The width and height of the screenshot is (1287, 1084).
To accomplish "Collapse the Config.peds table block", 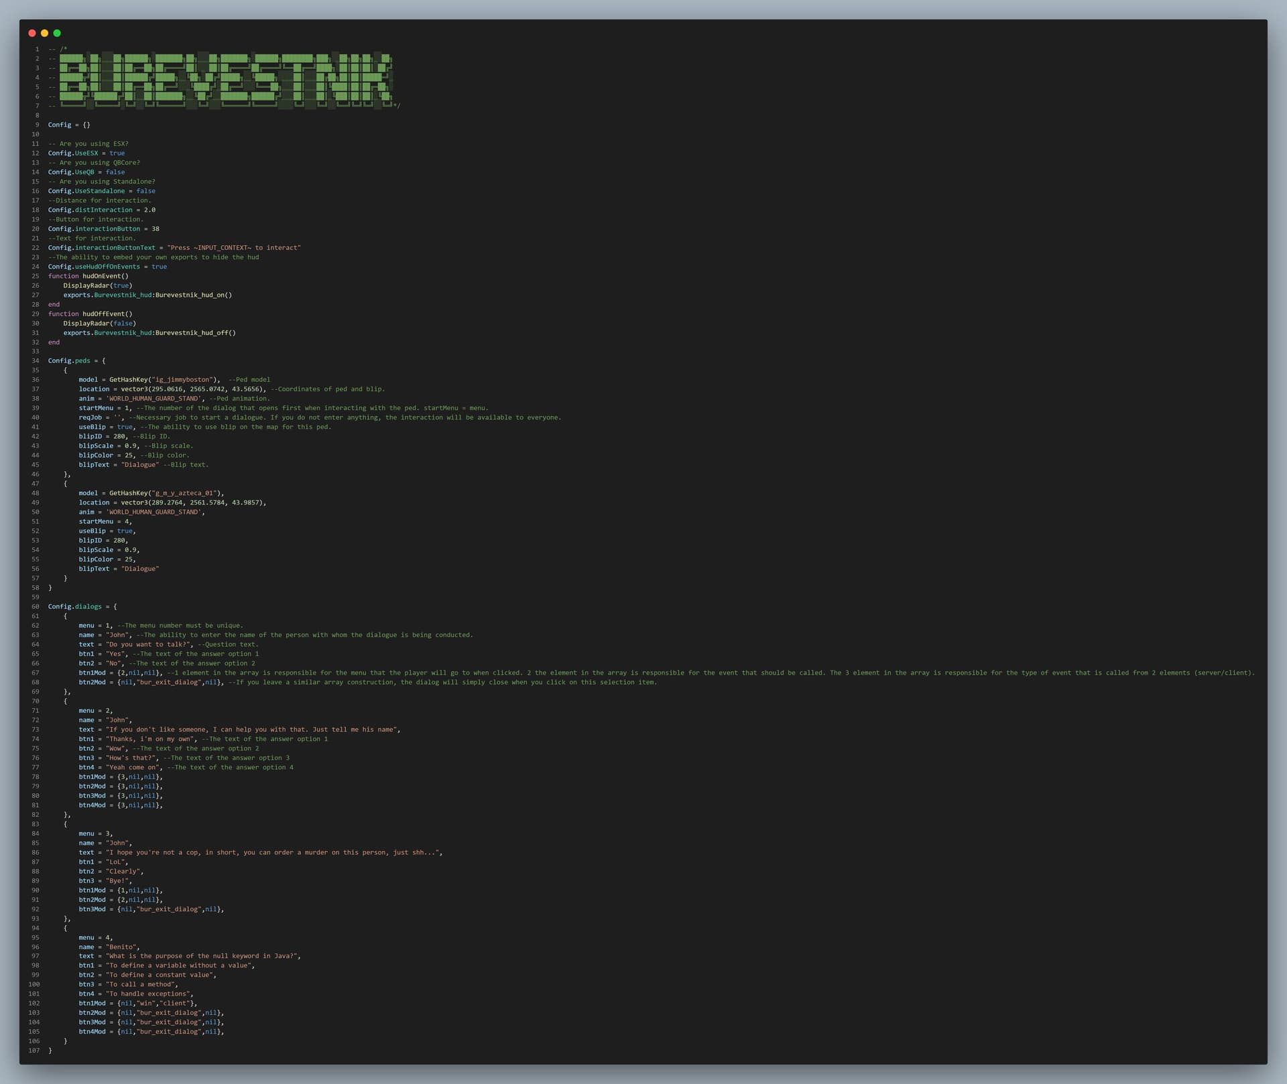I will coord(42,360).
